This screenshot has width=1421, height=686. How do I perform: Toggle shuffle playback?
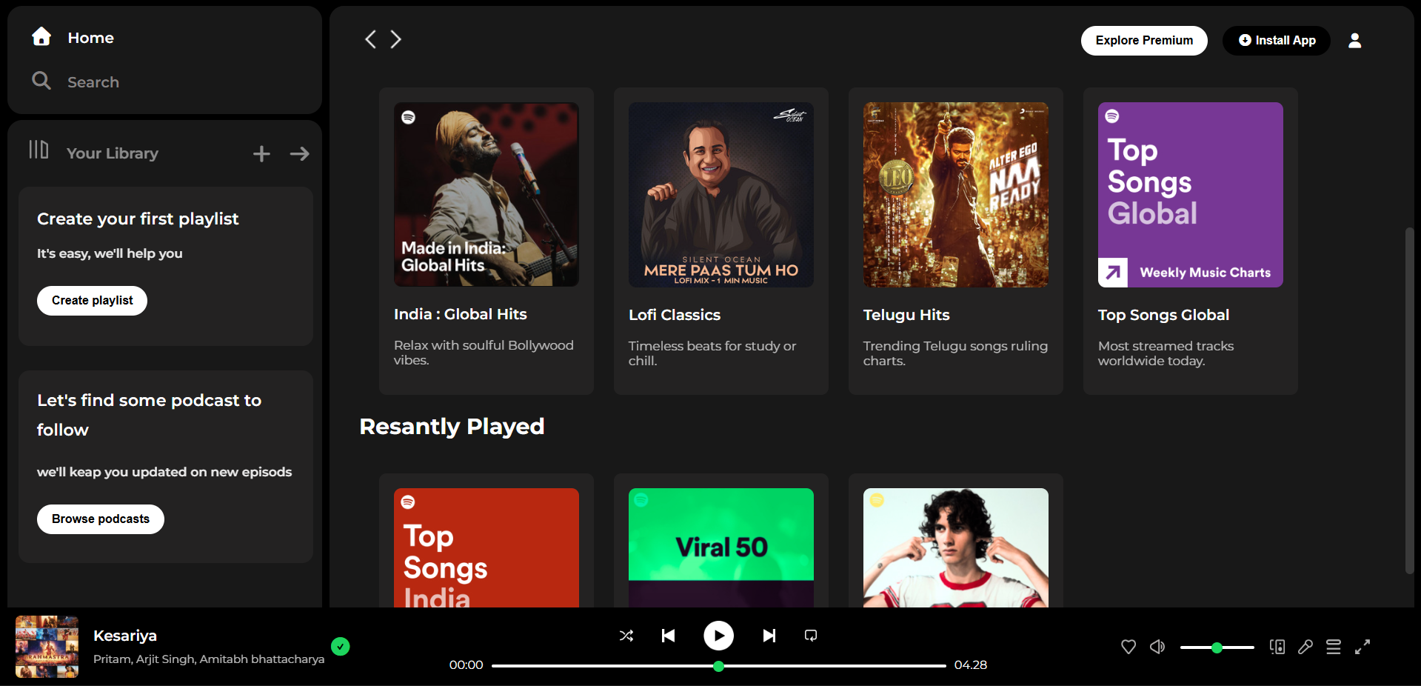point(626,636)
